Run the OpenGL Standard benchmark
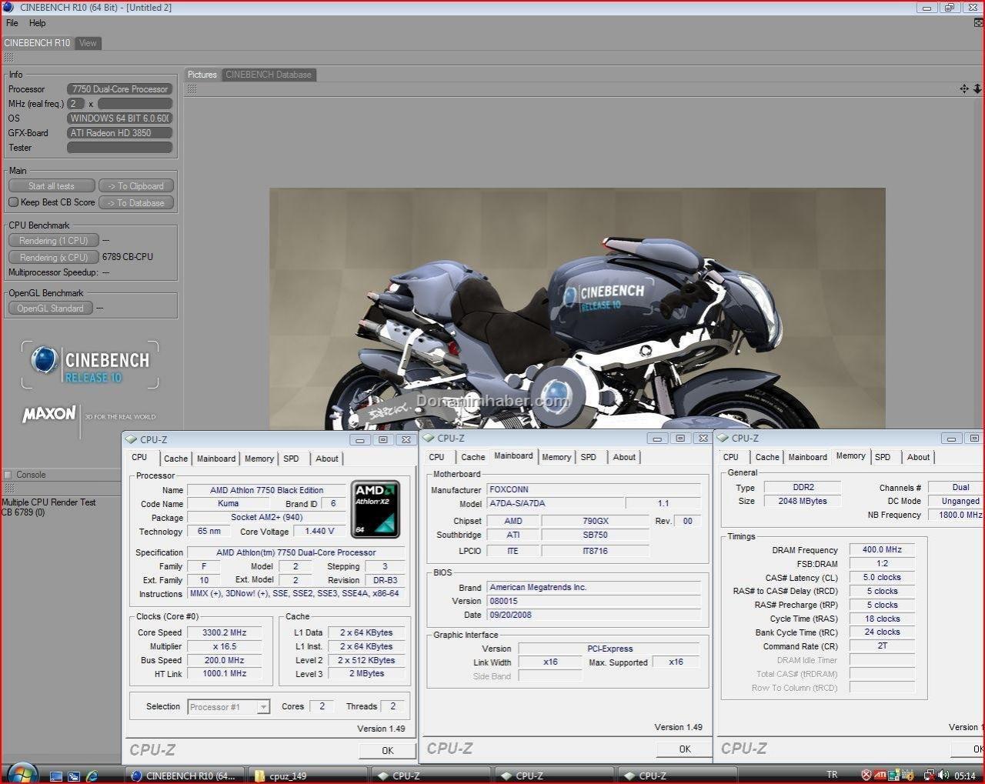The height and width of the screenshot is (784, 985). pos(51,309)
